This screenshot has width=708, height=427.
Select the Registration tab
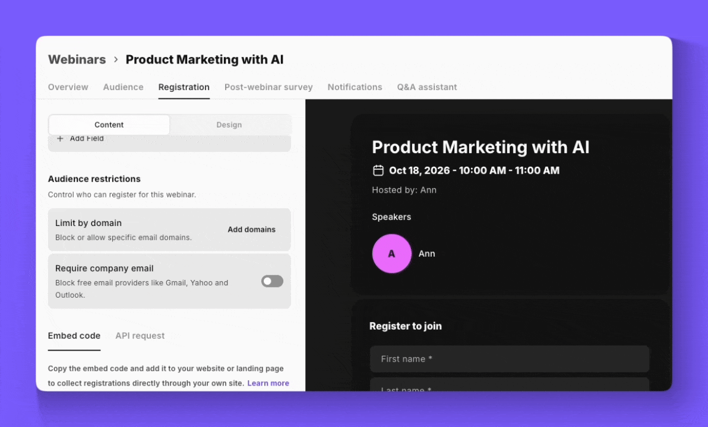[184, 87]
